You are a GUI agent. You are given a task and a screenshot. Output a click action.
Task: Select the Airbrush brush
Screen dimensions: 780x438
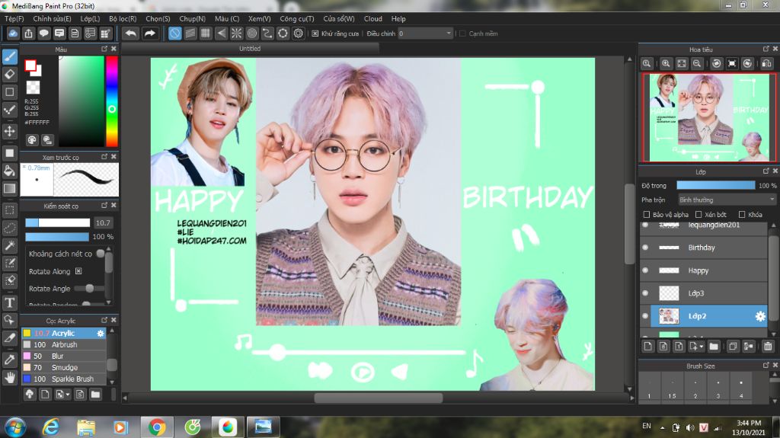pyautogui.click(x=64, y=344)
